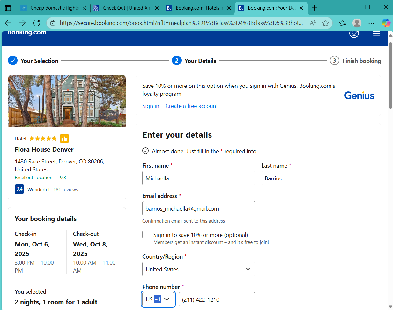This screenshot has width=393, height=310.
Task: Click Create a free account link
Action: coord(191,106)
